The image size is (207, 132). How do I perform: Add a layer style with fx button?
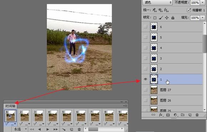[x=161, y=115]
